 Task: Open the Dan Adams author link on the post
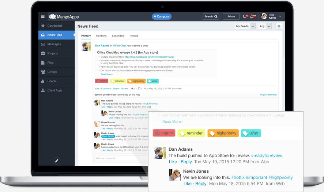[102, 46]
